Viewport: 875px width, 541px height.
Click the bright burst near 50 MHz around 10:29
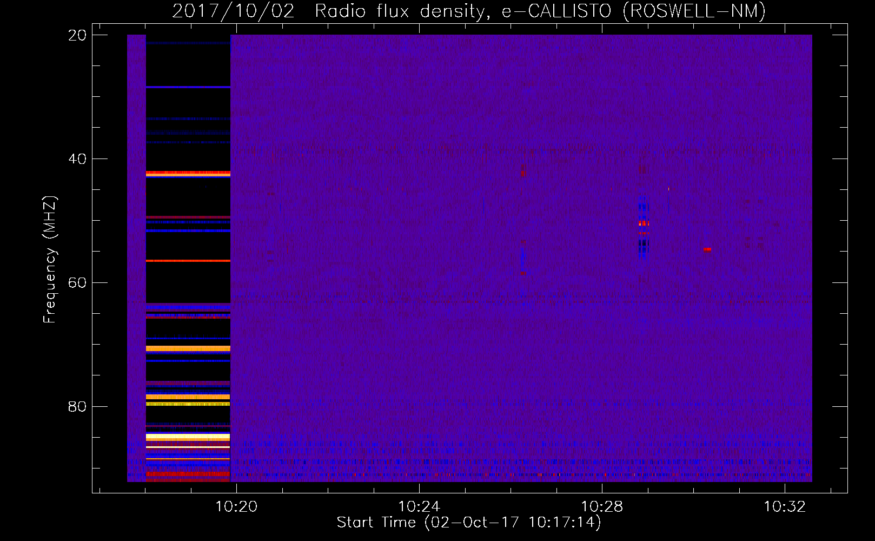[643, 223]
